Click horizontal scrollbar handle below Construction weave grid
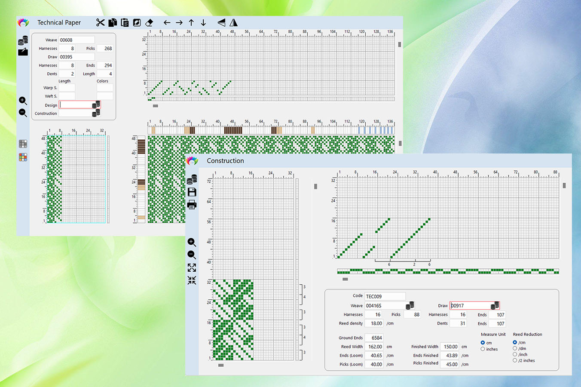Image resolution: width=581 pixels, height=387 pixels. (x=221, y=365)
